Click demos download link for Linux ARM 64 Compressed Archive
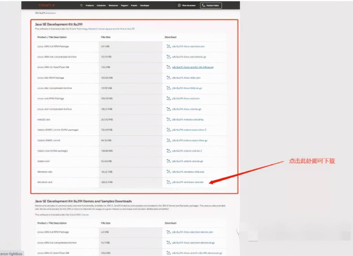353x256 pixels. pyautogui.click(x=193, y=243)
